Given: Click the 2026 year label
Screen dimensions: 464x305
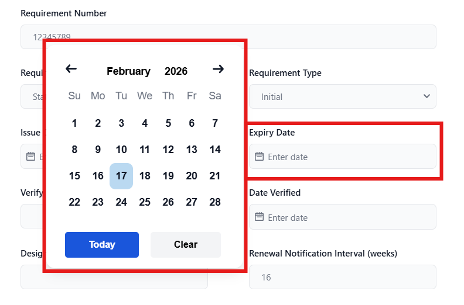Looking at the screenshot, I should pyautogui.click(x=176, y=71).
